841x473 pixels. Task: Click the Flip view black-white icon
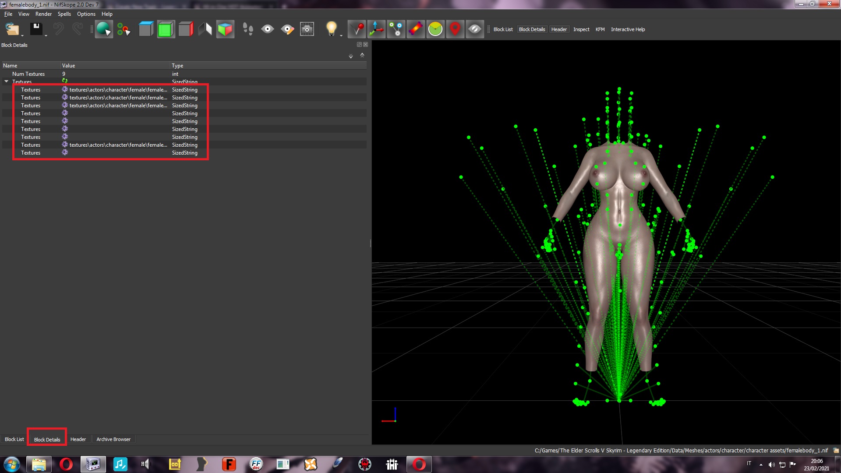[x=205, y=29]
